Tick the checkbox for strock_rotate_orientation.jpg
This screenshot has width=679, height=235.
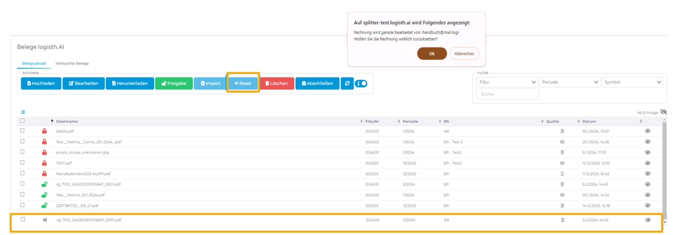click(22, 152)
